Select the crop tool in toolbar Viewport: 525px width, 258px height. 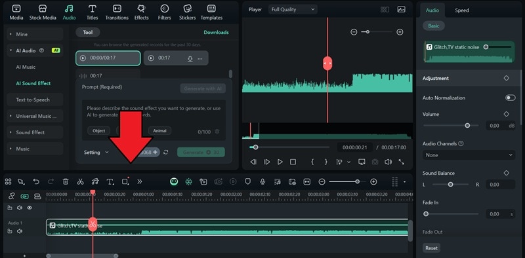(x=125, y=181)
